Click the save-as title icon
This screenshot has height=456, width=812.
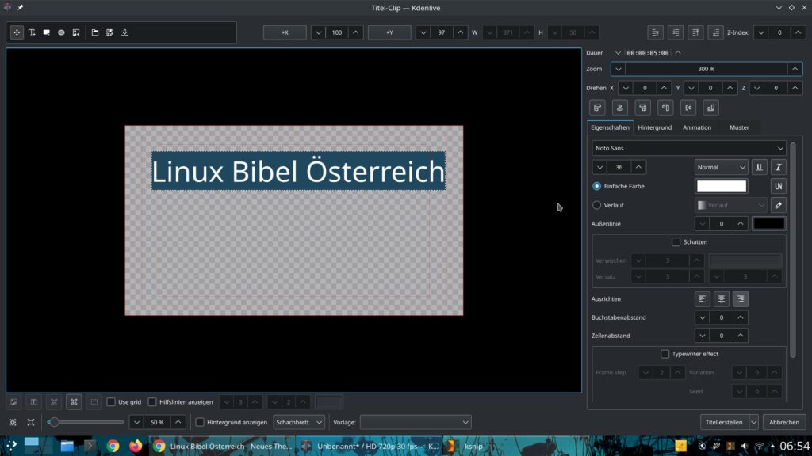(x=109, y=32)
